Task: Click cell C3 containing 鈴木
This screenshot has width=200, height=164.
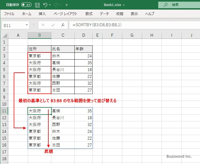Action: (x=63, y=56)
